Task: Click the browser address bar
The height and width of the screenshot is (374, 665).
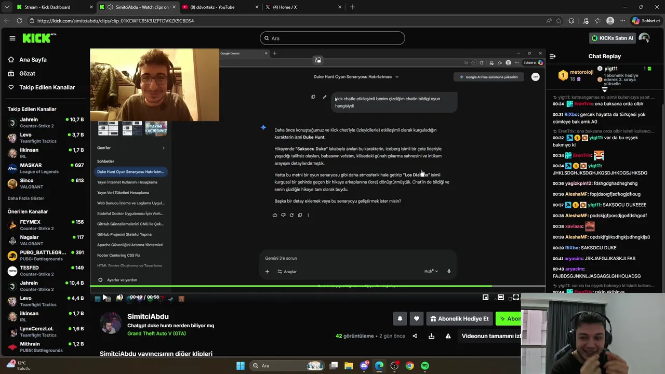Action: pyautogui.click(x=286, y=21)
